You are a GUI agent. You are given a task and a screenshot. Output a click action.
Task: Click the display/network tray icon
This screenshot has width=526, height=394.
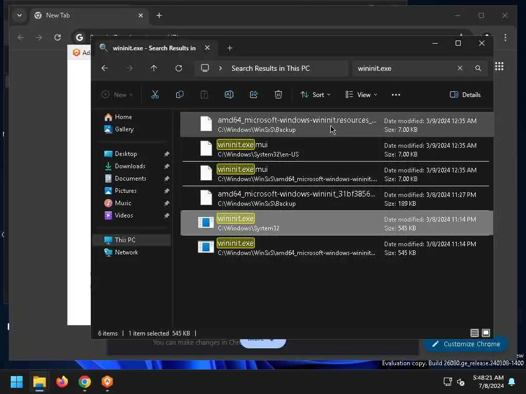(x=447, y=382)
